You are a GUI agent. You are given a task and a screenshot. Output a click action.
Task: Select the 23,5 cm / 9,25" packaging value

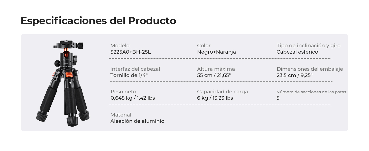[x=294, y=75]
